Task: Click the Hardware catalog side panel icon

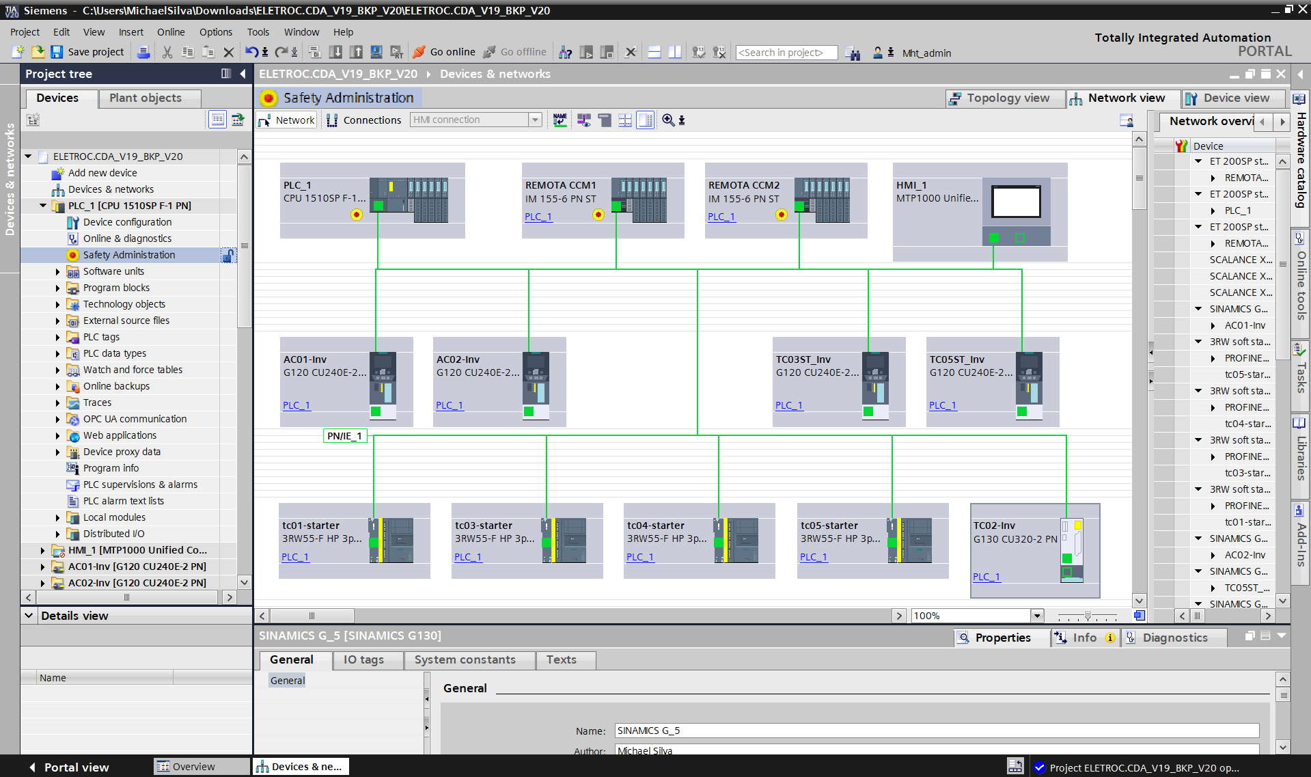Action: 1299,98
